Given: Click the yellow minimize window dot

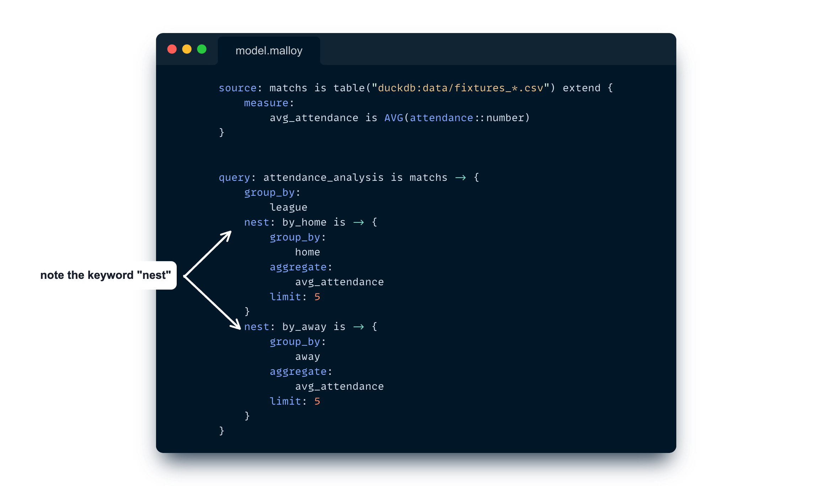Looking at the screenshot, I should (x=187, y=49).
